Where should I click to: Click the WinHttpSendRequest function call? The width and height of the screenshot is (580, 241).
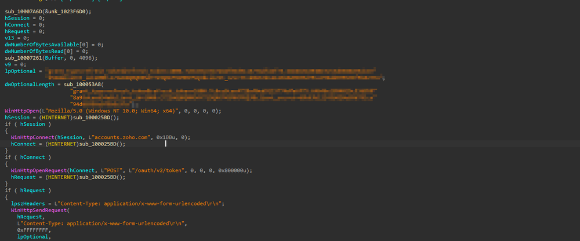click(38, 211)
